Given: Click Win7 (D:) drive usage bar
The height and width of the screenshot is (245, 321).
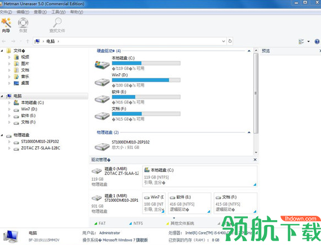Looking at the screenshot, I should [146, 80].
